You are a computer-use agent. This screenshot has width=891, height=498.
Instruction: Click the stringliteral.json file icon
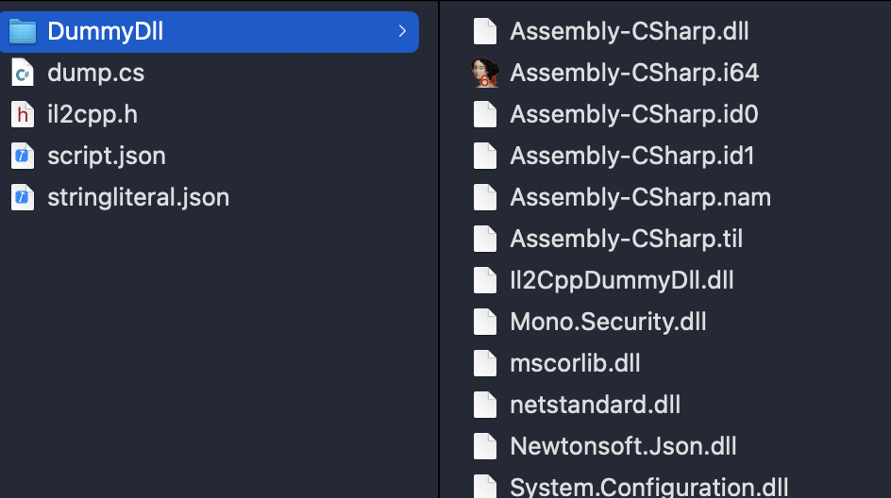pyautogui.click(x=22, y=197)
